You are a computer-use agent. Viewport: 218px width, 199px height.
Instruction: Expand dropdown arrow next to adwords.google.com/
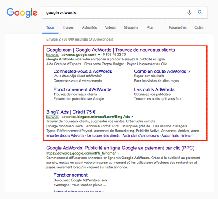(x=99, y=55)
